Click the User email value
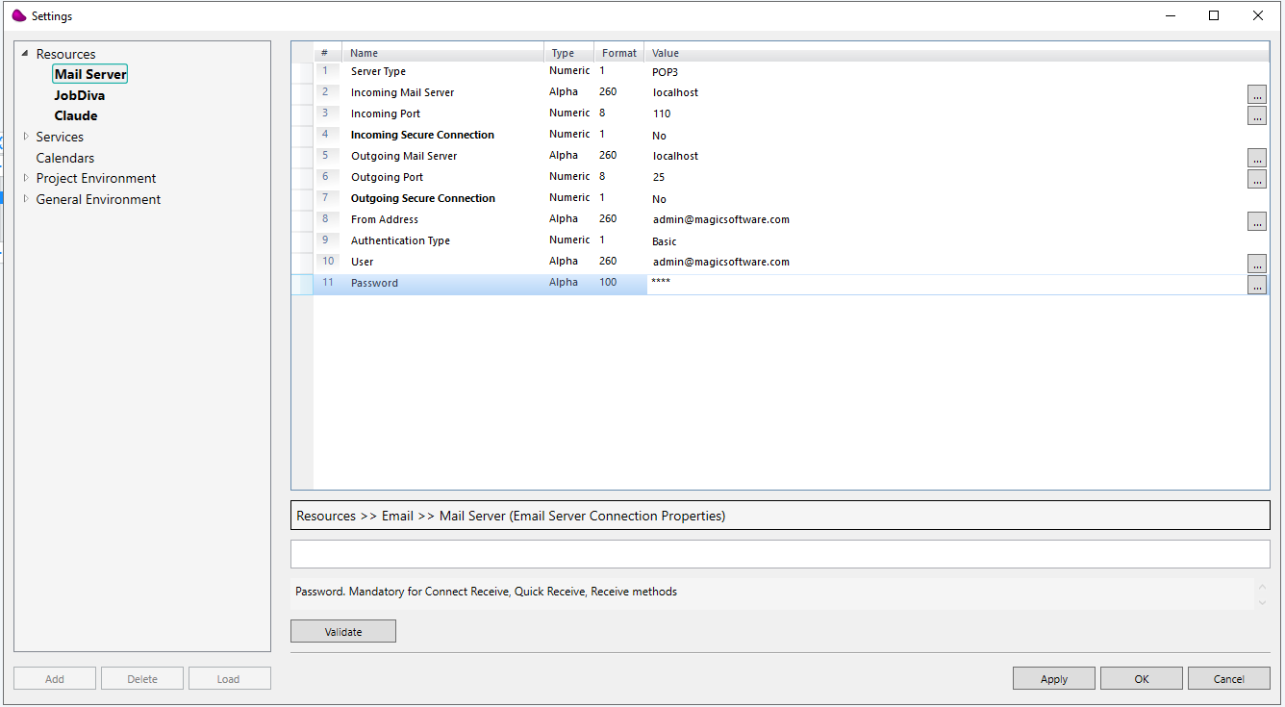Screen dimensions: 1285x707 720,262
